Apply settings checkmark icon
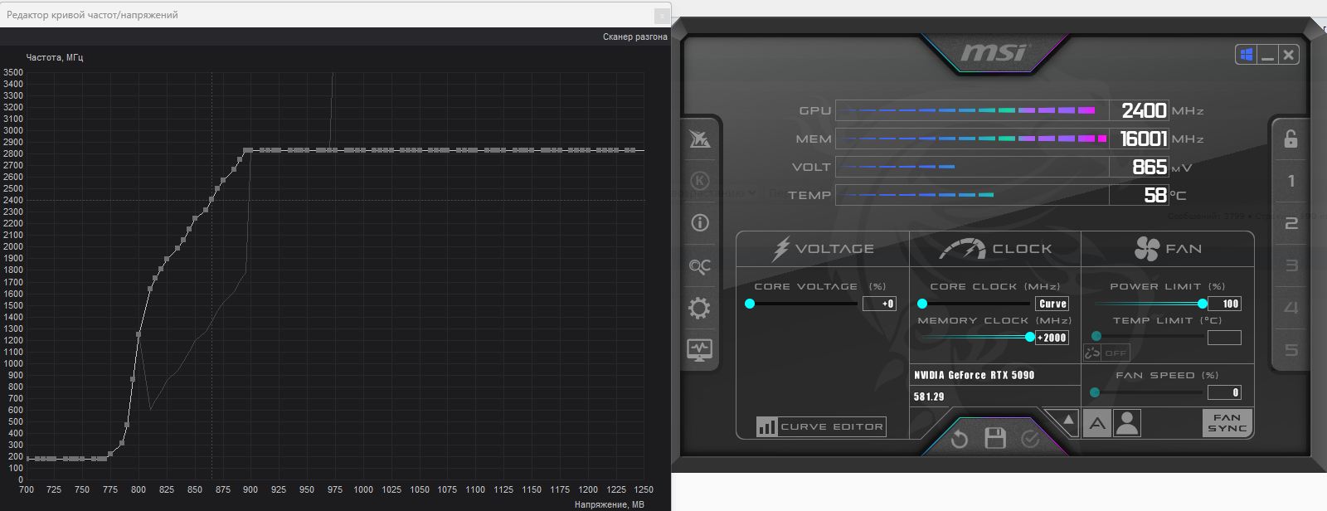The height and width of the screenshot is (511, 1327). 1030,439
